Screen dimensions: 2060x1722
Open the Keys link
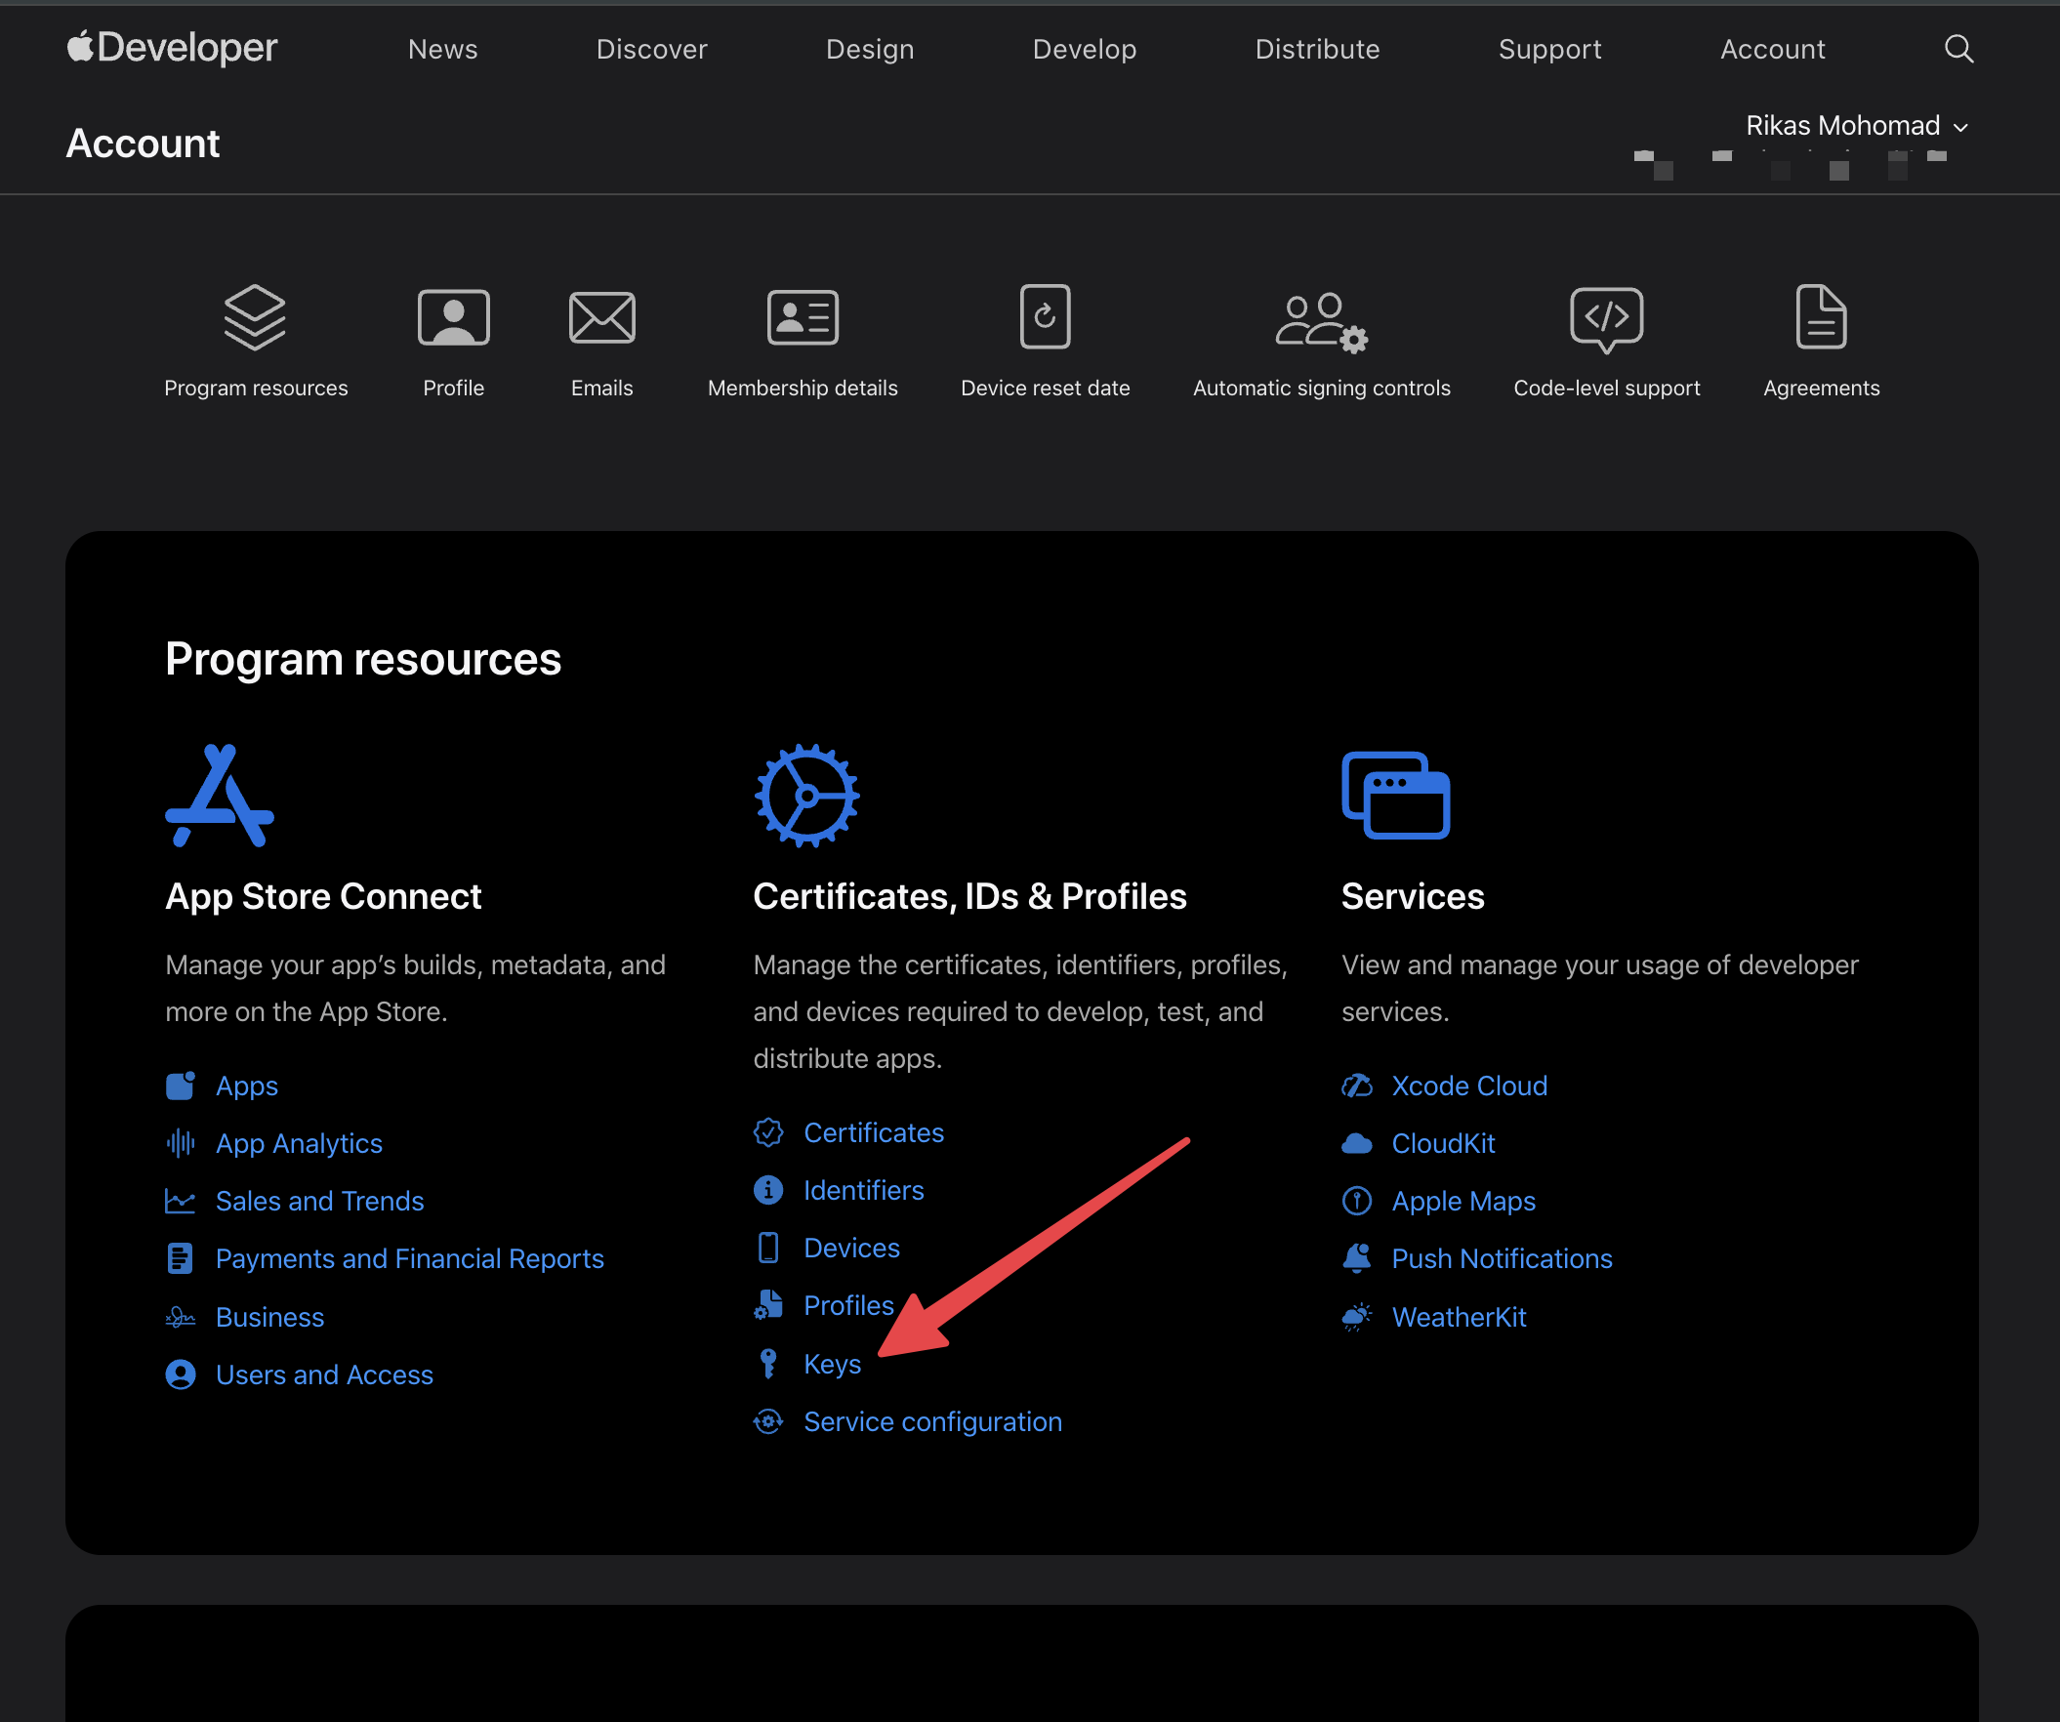(832, 1363)
